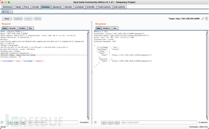Click response scrollbar up arrow

click(x=207, y=32)
